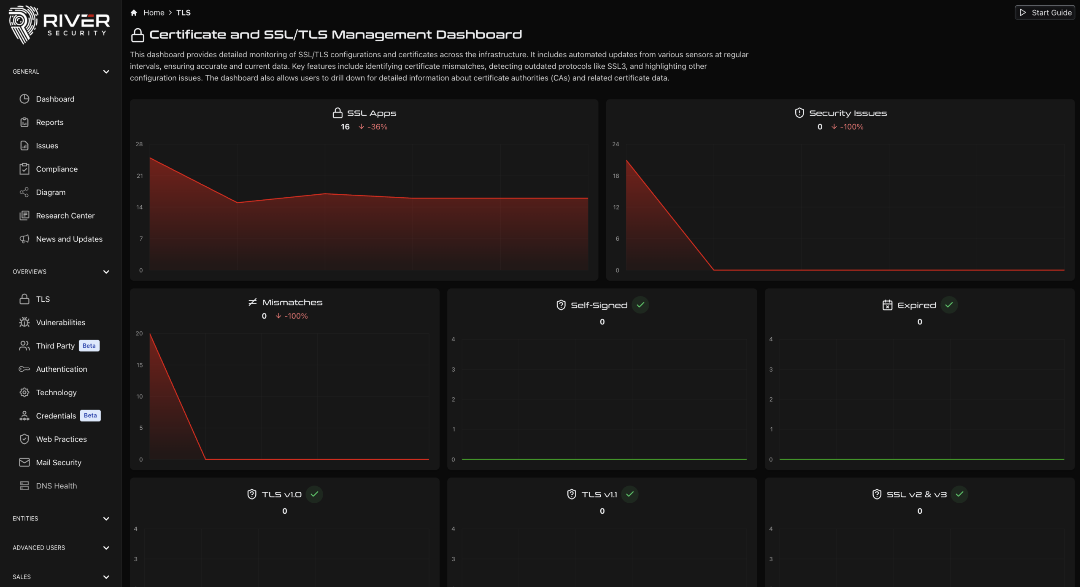Collapse the OVERVIEWS section chevron
Viewport: 1080px width, 587px height.
coord(106,272)
